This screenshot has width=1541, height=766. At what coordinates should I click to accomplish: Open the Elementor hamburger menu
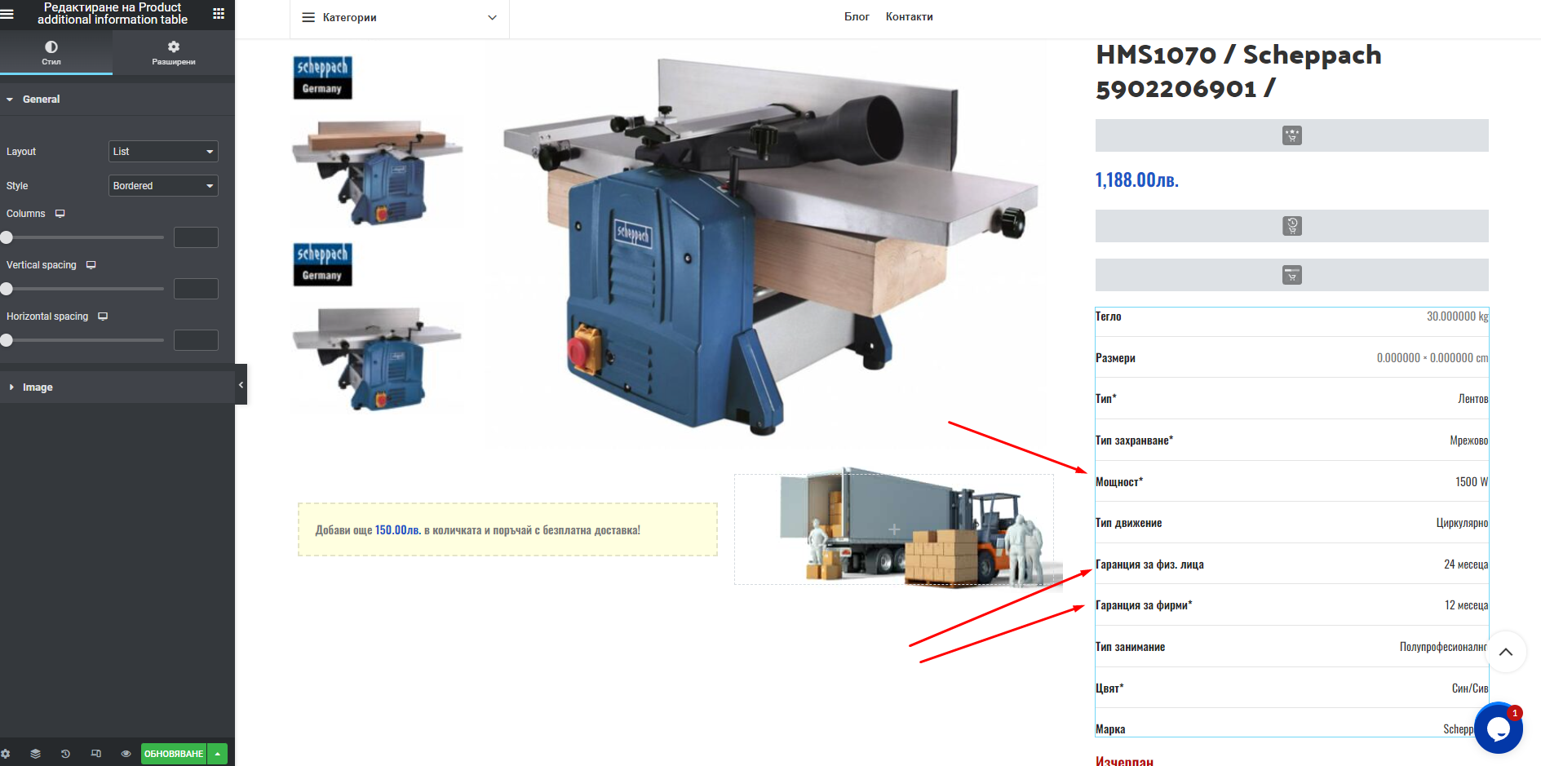(7, 14)
